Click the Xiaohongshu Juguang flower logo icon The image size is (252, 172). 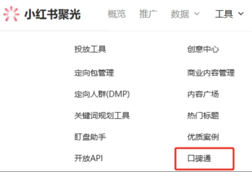click(x=11, y=14)
